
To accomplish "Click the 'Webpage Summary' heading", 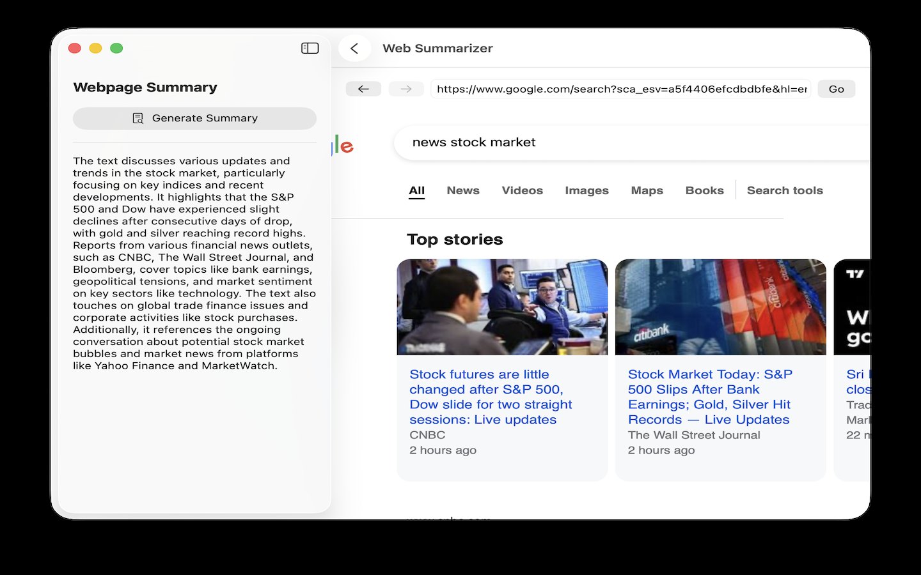I will (x=145, y=88).
